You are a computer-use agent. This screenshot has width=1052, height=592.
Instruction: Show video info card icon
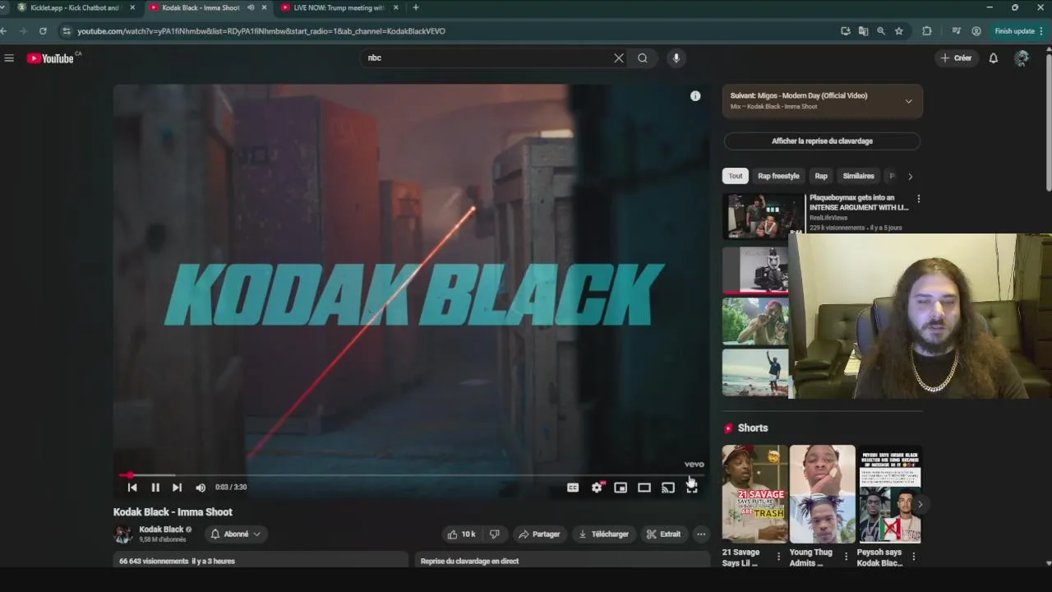pos(695,96)
